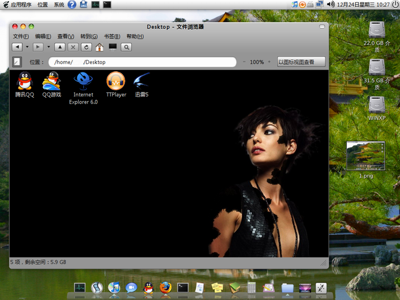The height and width of the screenshot is (300, 400).
Task: Open the back history dropdown arrow
Action: pos(27,47)
